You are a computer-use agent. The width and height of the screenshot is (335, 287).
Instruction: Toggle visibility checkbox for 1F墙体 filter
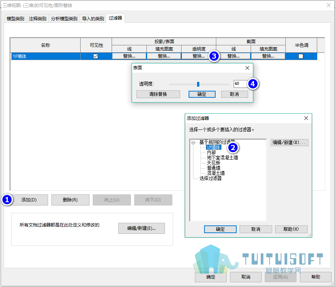click(x=95, y=56)
